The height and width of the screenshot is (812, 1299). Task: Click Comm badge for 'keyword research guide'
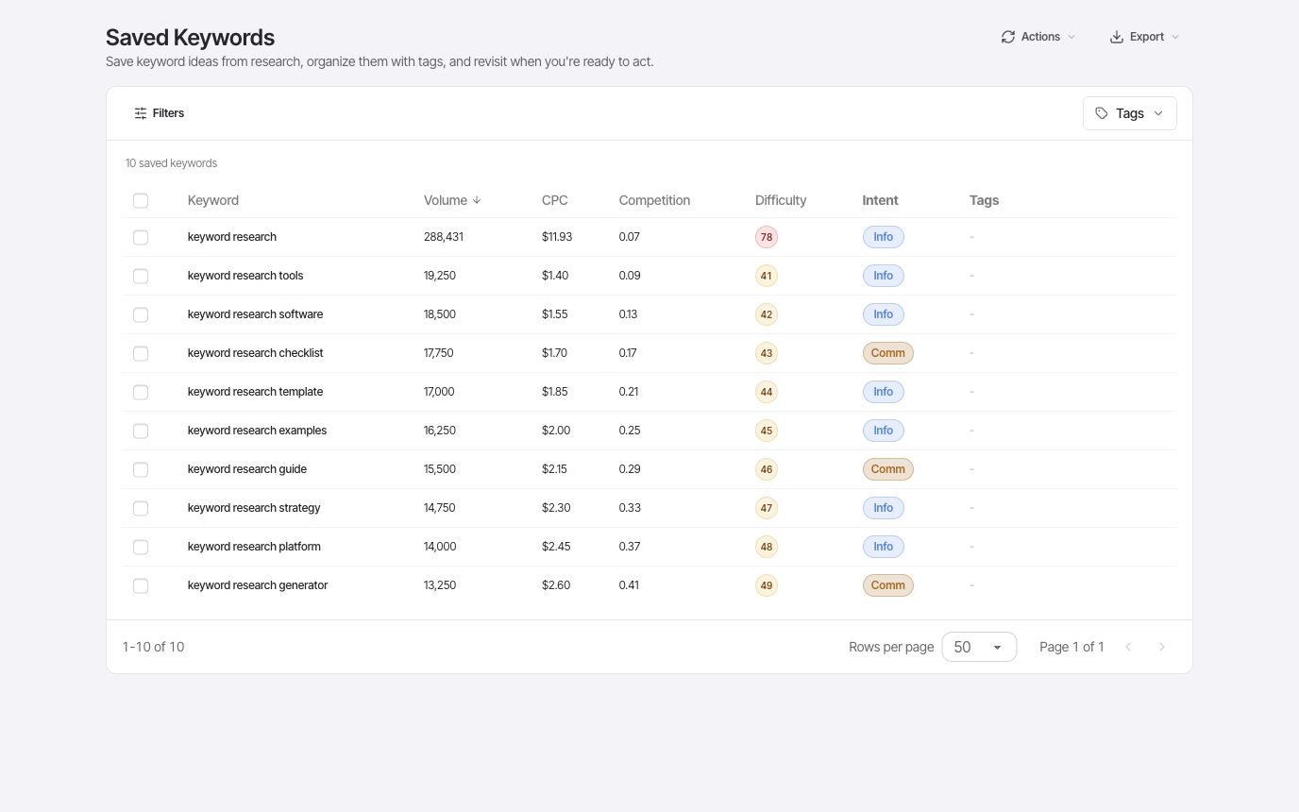click(888, 469)
